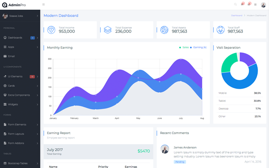Click the Pending badge on James Anderson comment
Viewport: 269px width, 168px height.
pyautogui.click(x=180, y=162)
